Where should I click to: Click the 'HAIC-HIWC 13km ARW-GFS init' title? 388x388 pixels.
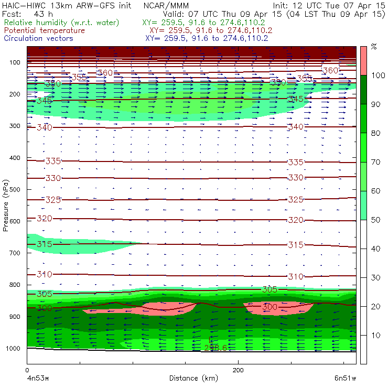[x=66, y=5]
